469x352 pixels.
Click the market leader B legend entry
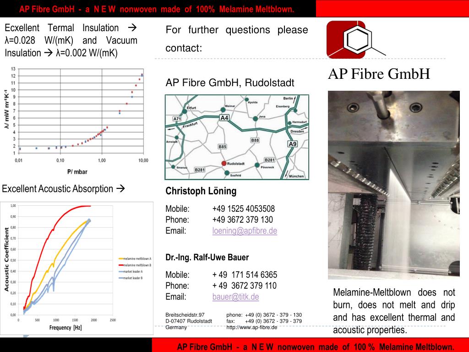[x=131, y=278]
